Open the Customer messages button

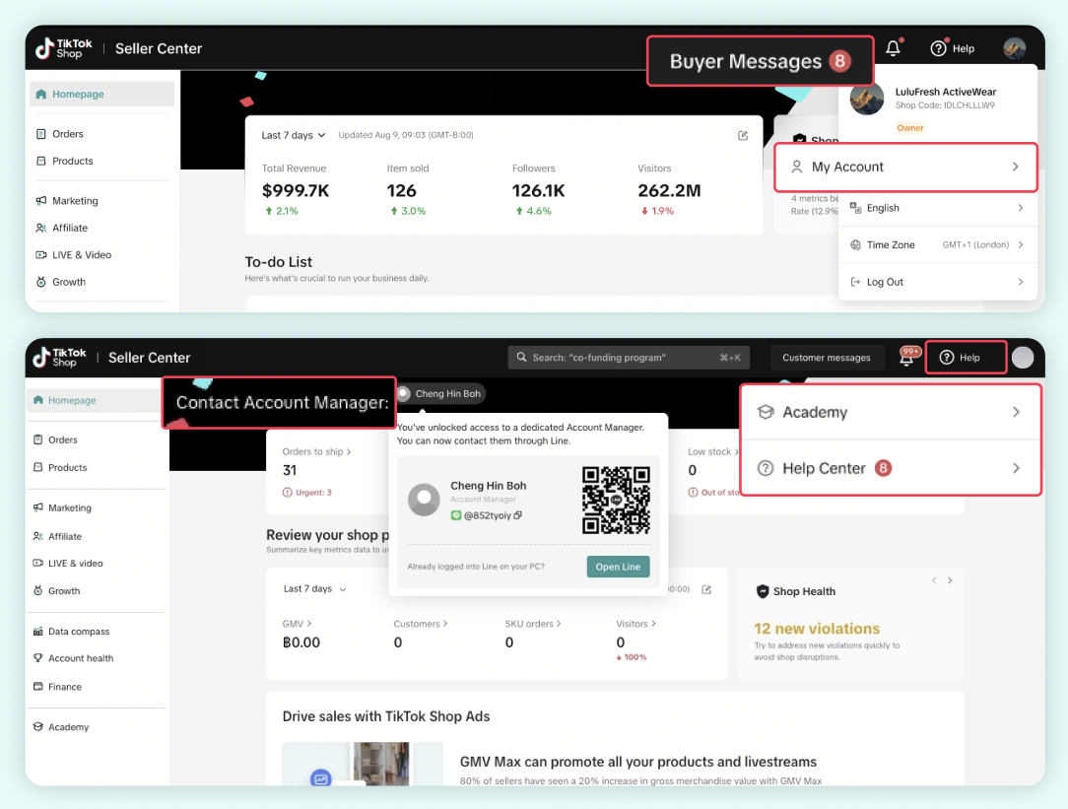[x=827, y=358]
